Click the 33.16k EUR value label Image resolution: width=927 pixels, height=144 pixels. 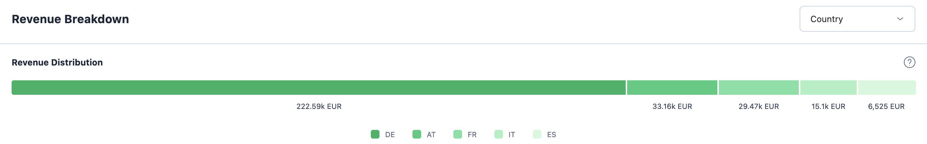coord(672,106)
